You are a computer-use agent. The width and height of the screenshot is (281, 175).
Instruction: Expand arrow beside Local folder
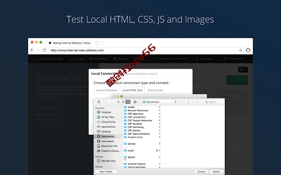(x=159, y=150)
